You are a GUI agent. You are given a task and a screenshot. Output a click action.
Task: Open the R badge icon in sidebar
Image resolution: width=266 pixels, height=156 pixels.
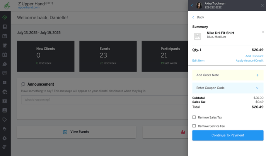[x=5, y=110]
